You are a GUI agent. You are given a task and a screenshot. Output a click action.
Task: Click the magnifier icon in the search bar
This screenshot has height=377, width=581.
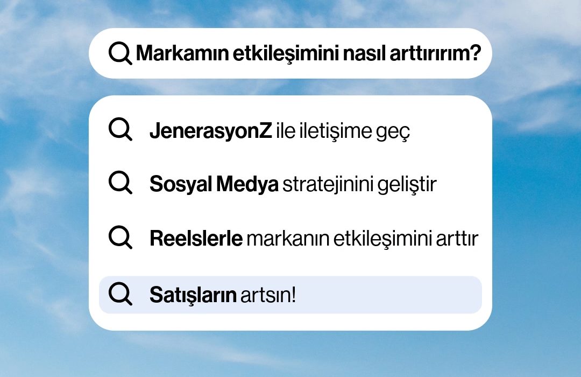click(x=120, y=53)
